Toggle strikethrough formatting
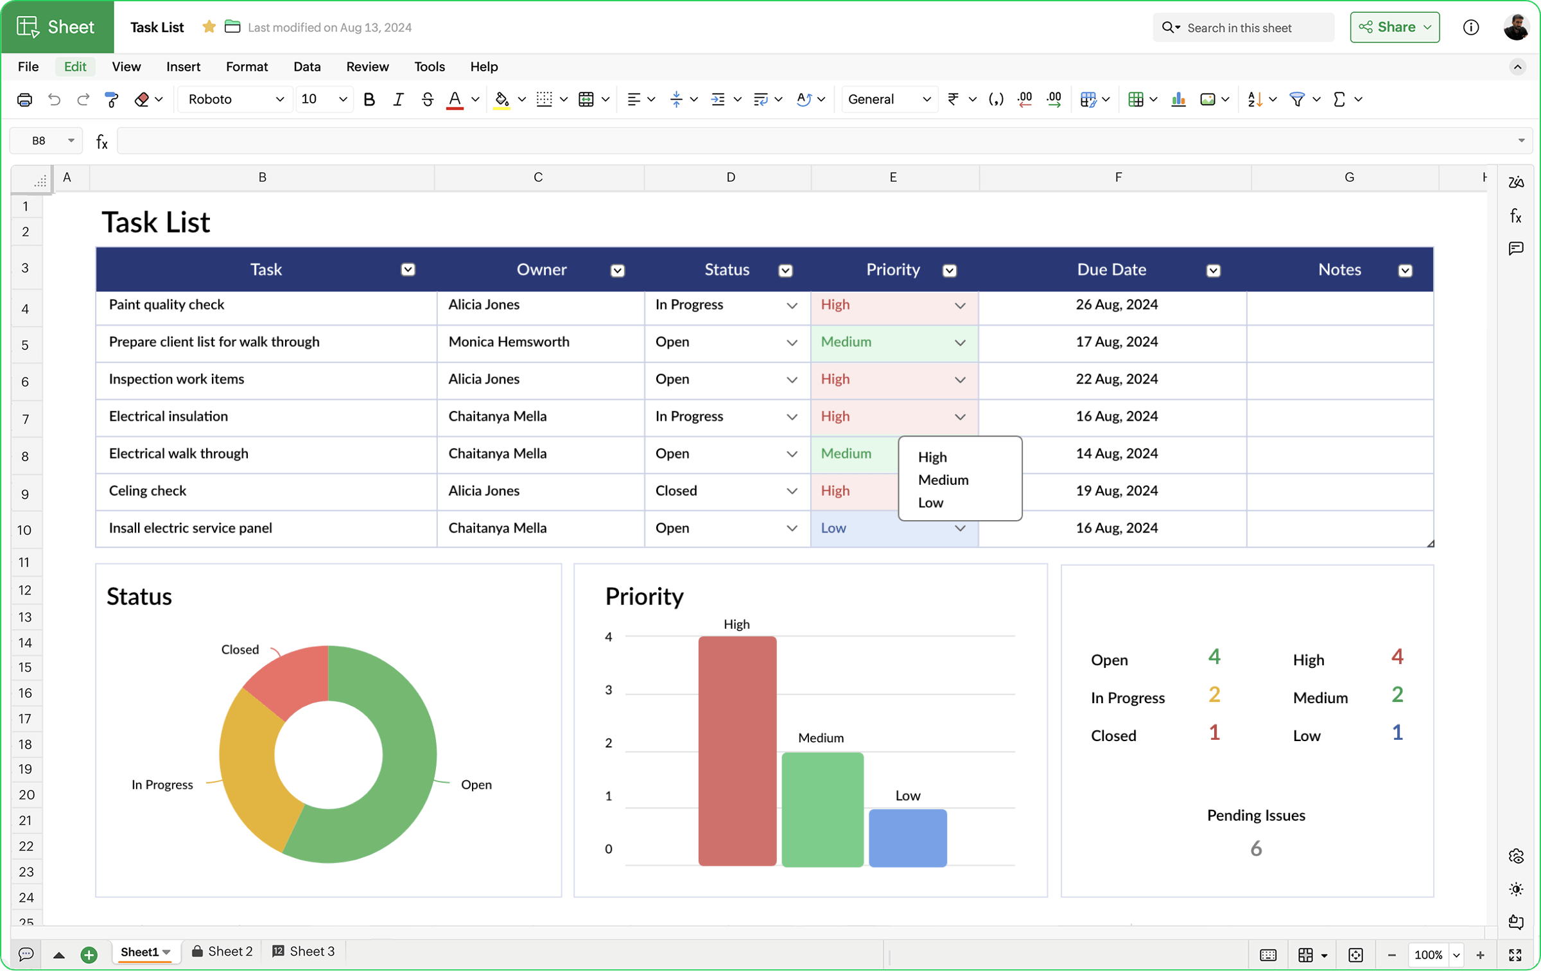This screenshot has width=1541, height=971. pyautogui.click(x=427, y=99)
